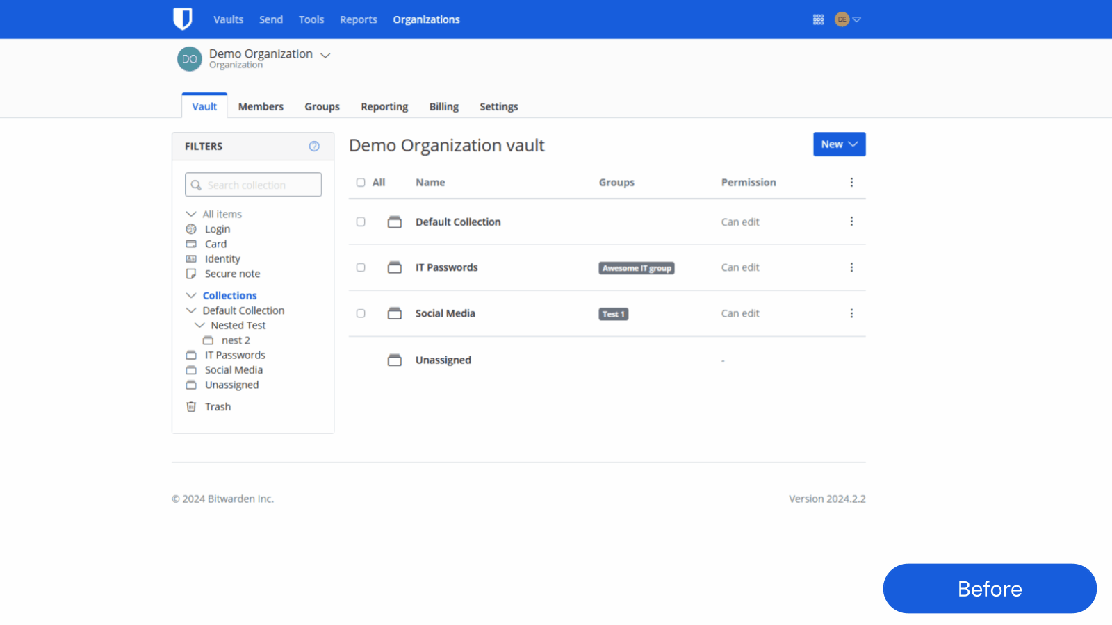Collapse the Nested Test tree item

click(x=201, y=325)
